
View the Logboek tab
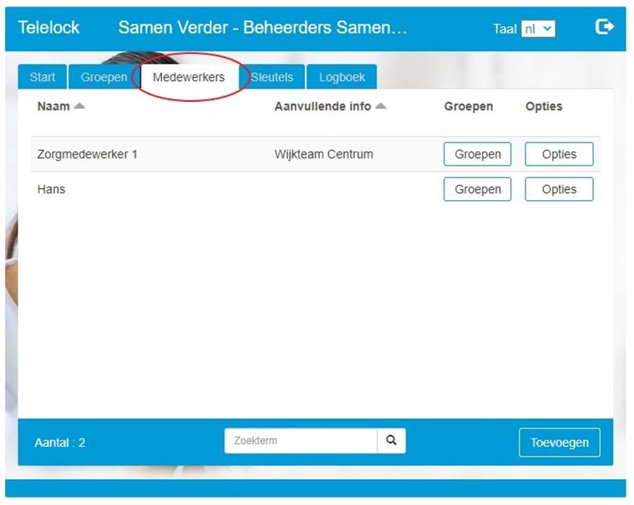342,77
